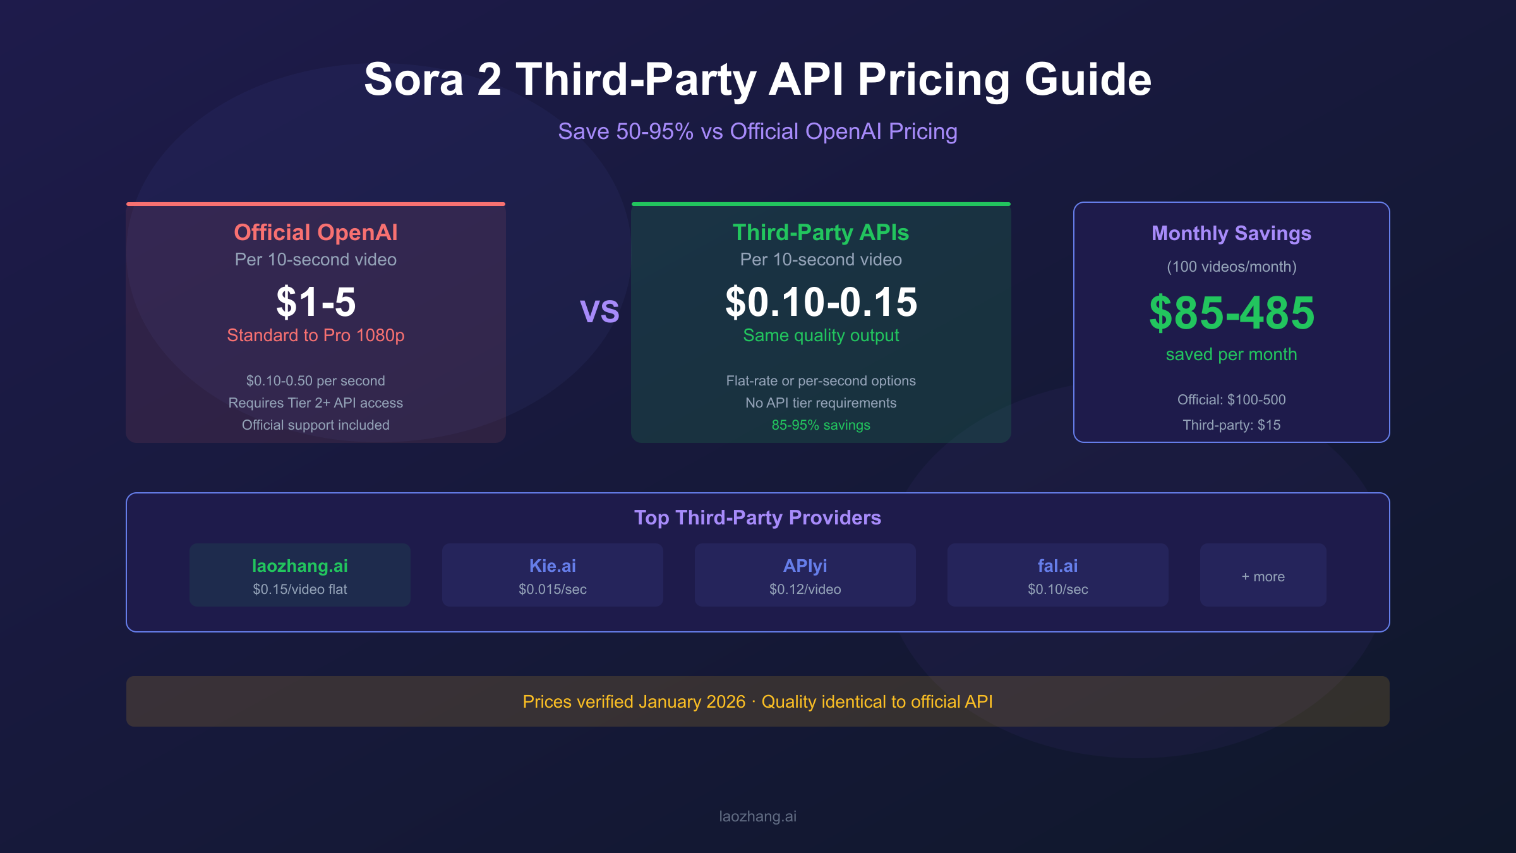Click the VS label between cards

click(x=599, y=311)
